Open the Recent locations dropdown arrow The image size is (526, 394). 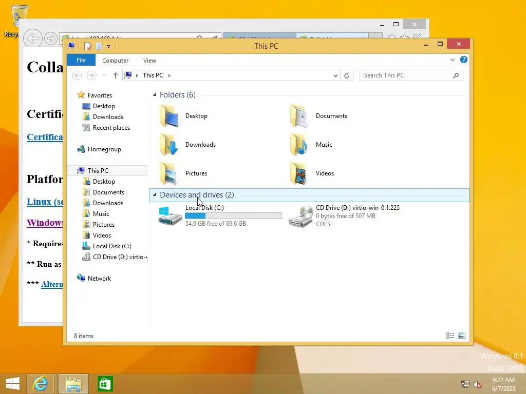pos(104,76)
